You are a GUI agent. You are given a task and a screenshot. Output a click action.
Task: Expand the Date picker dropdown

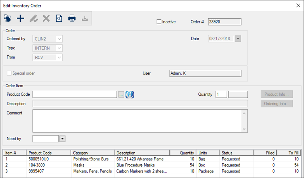(x=238, y=39)
